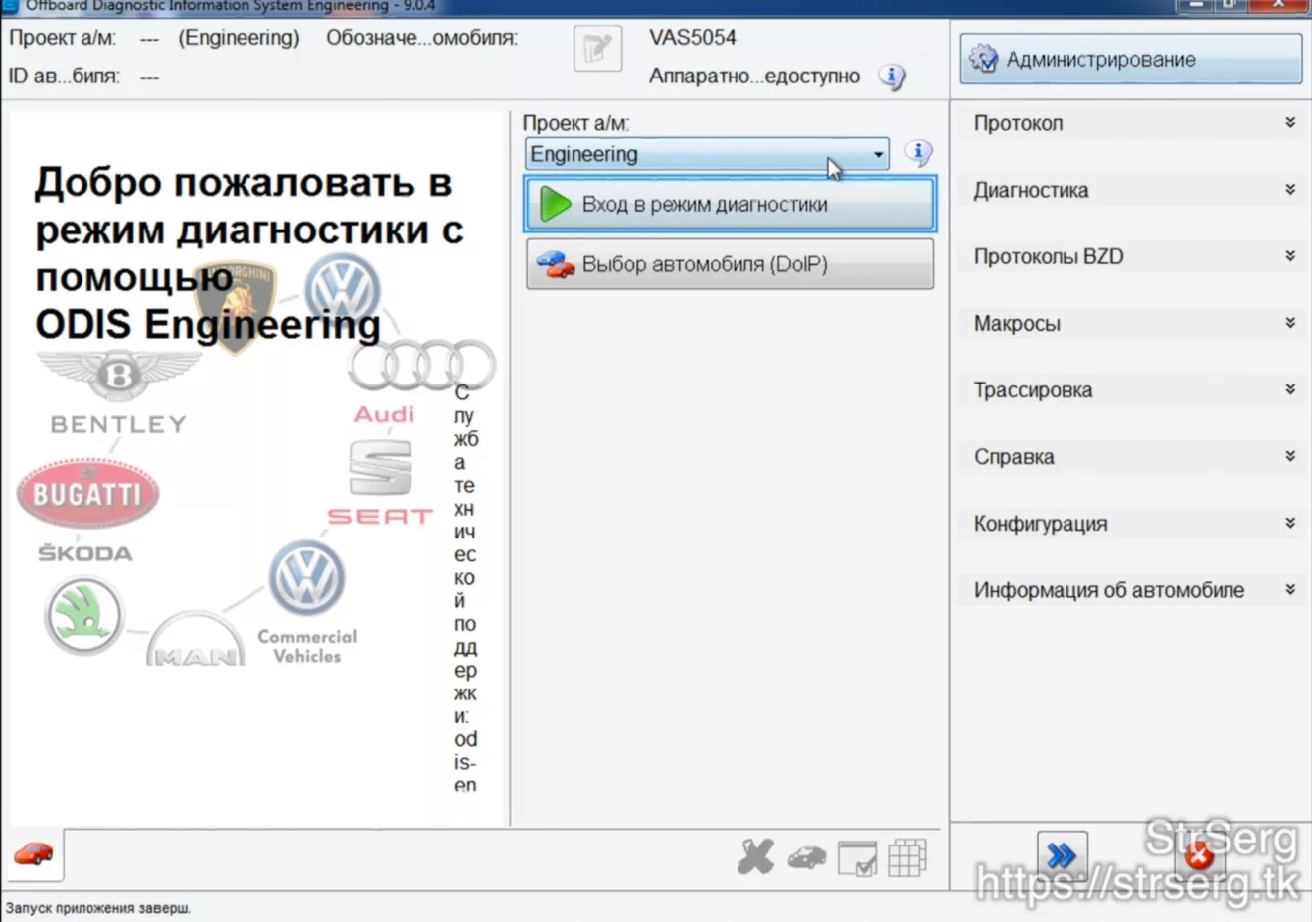The height and width of the screenshot is (922, 1312).
Task: Click the MAN logo
Action: click(196, 641)
